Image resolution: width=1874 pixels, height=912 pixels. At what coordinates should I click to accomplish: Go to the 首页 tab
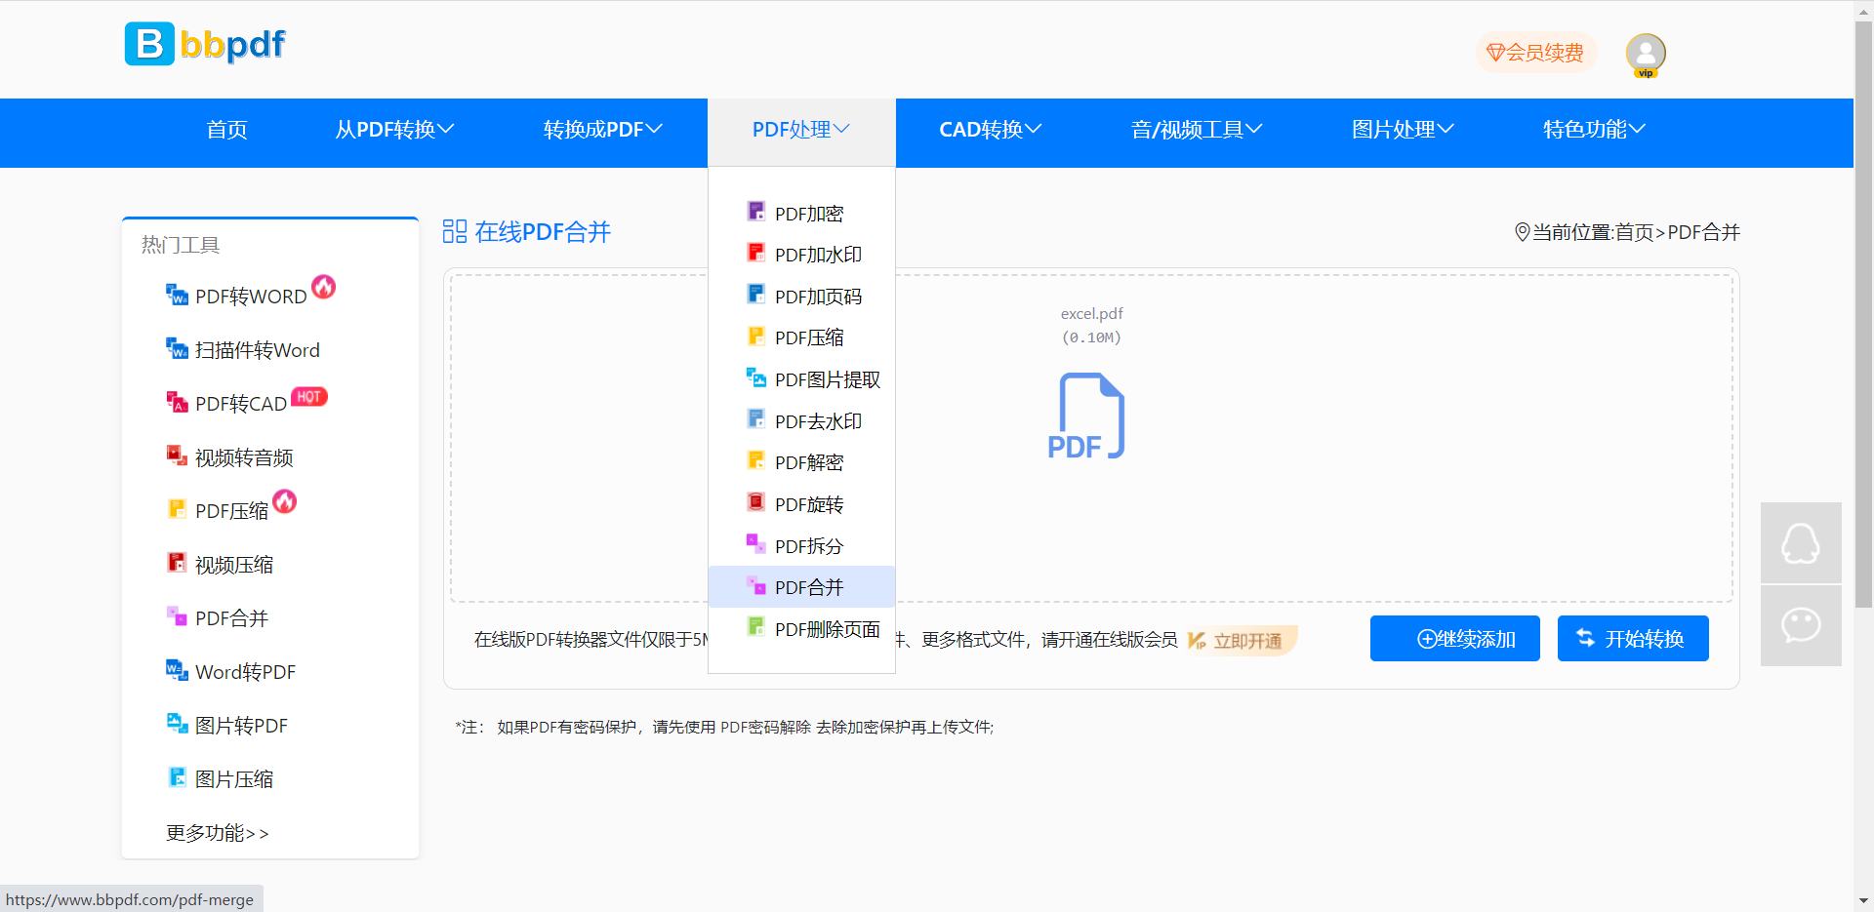tap(227, 130)
